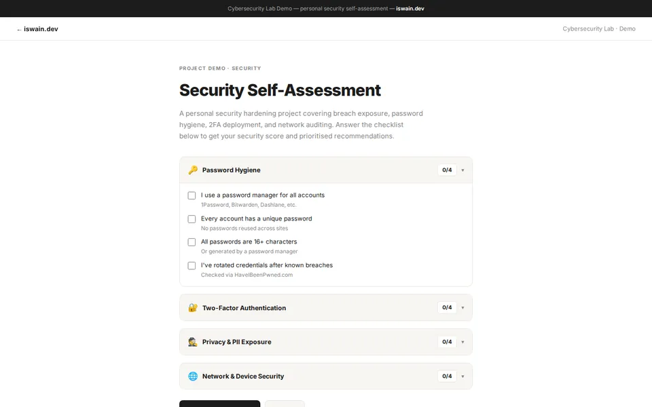Tick 'Every account has a unique password'
The image size is (652, 407).
192,219
